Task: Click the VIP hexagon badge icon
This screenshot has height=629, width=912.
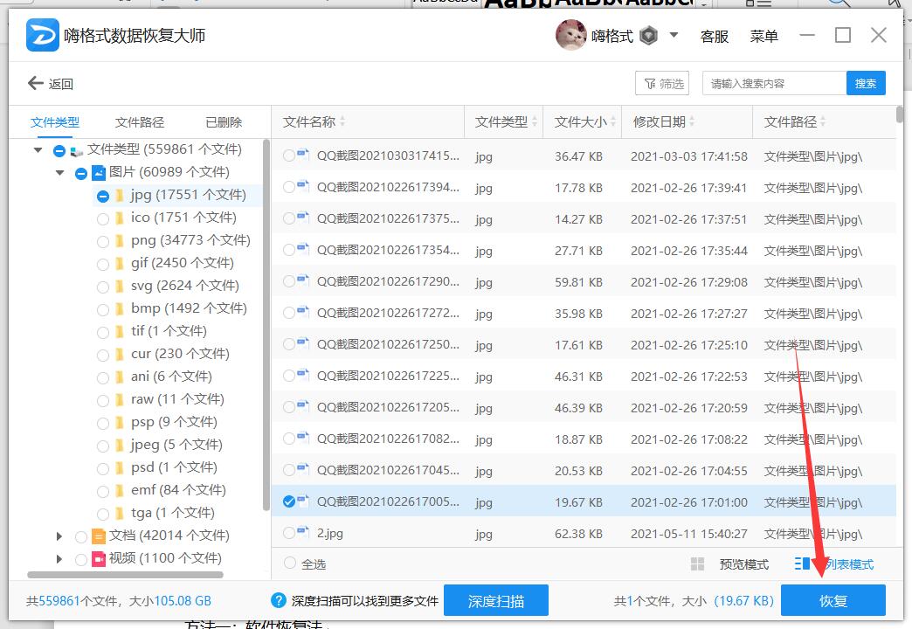Action: (x=648, y=36)
